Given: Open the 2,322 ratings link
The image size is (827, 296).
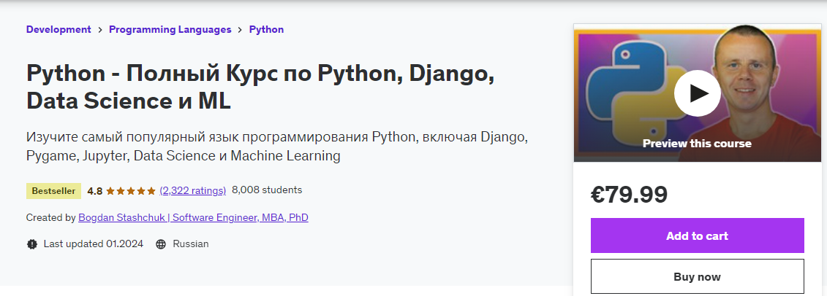Looking at the screenshot, I should pyautogui.click(x=193, y=190).
